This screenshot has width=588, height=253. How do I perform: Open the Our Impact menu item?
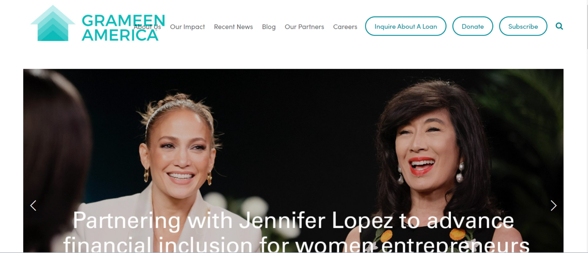187,27
